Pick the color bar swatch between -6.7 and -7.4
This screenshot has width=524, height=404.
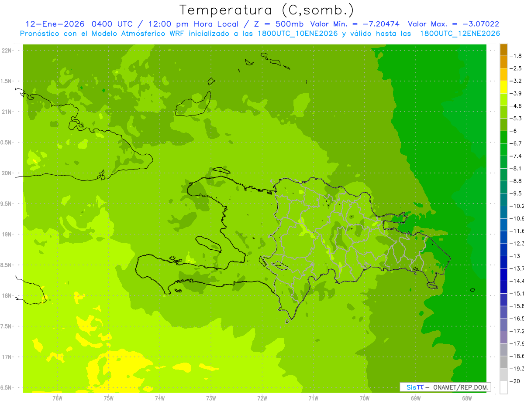pos(503,149)
